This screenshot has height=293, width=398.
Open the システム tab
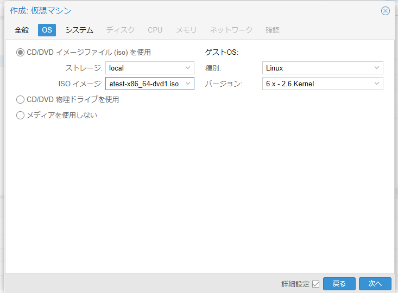(79, 30)
